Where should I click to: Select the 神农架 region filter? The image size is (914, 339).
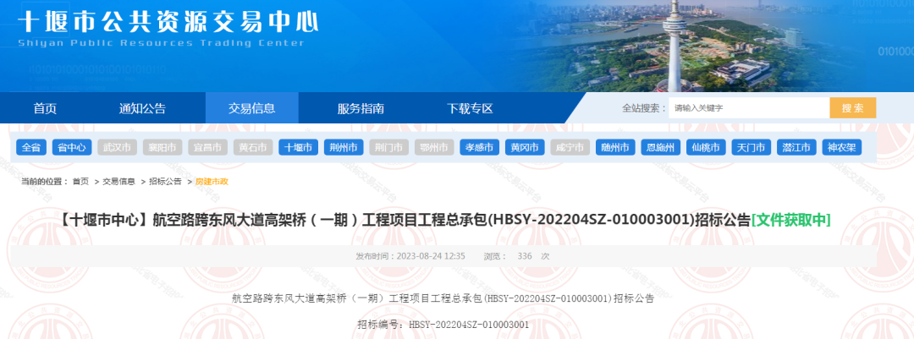coord(842,147)
